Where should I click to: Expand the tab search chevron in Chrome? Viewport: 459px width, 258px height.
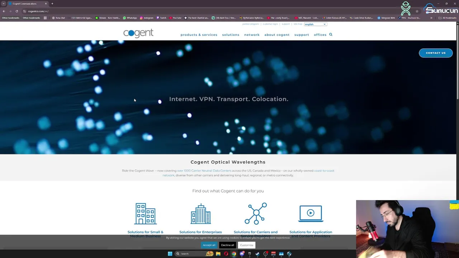point(4,4)
